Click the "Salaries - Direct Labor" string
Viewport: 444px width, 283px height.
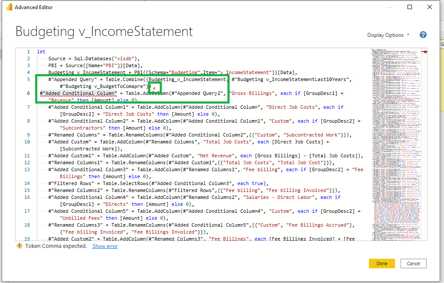279,197
